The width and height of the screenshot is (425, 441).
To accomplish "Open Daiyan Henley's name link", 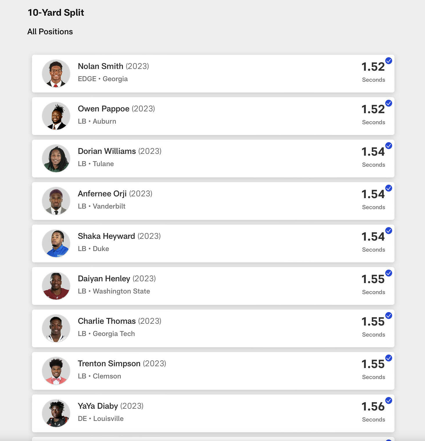I will pos(104,279).
